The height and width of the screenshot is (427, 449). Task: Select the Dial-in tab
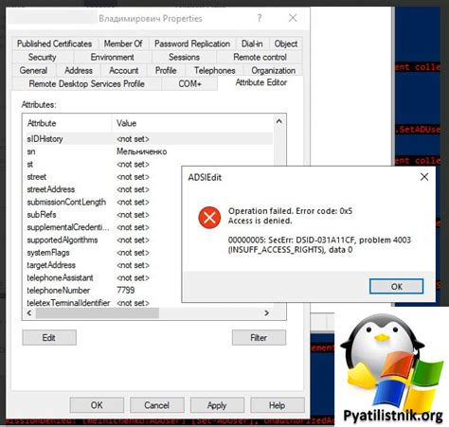(x=252, y=44)
